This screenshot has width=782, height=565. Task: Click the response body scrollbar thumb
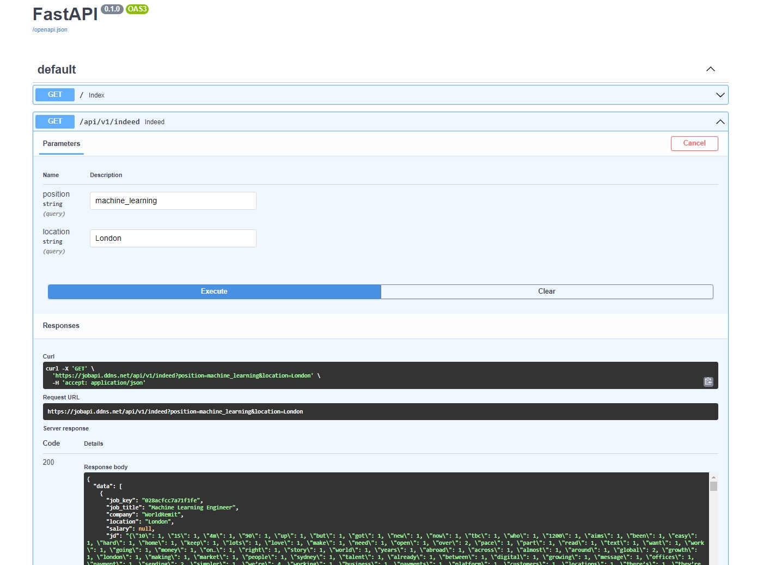click(x=713, y=486)
